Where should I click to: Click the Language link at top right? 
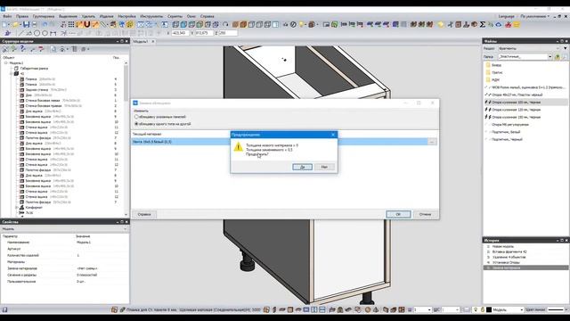[x=507, y=16]
